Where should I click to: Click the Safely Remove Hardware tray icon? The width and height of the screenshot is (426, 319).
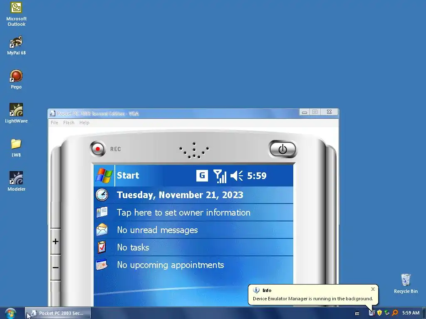coord(387,313)
